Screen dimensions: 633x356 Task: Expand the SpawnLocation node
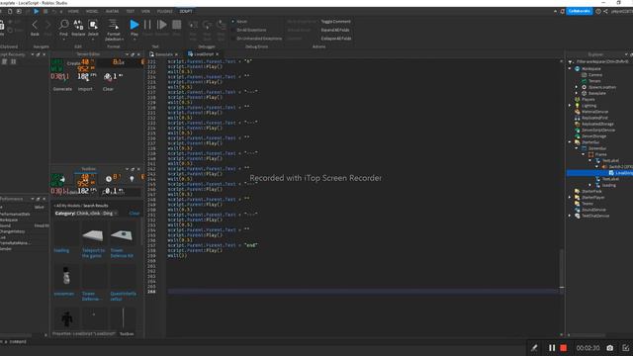tap(577, 87)
